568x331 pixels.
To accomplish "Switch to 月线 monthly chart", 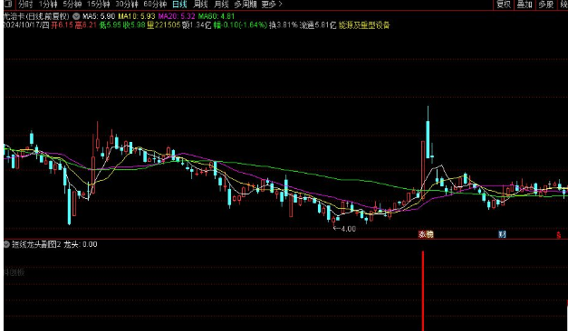I will [221, 5].
